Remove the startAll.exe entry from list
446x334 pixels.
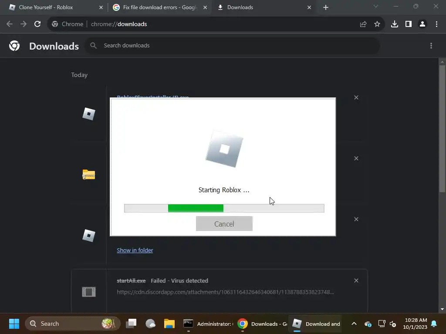click(356, 281)
